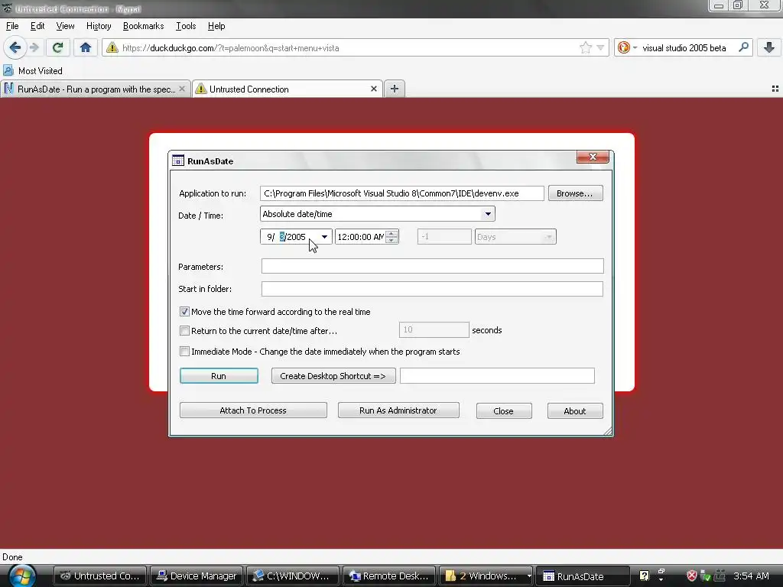Go back using the browser back arrow
This screenshot has height=587, width=783.
click(15, 48)
